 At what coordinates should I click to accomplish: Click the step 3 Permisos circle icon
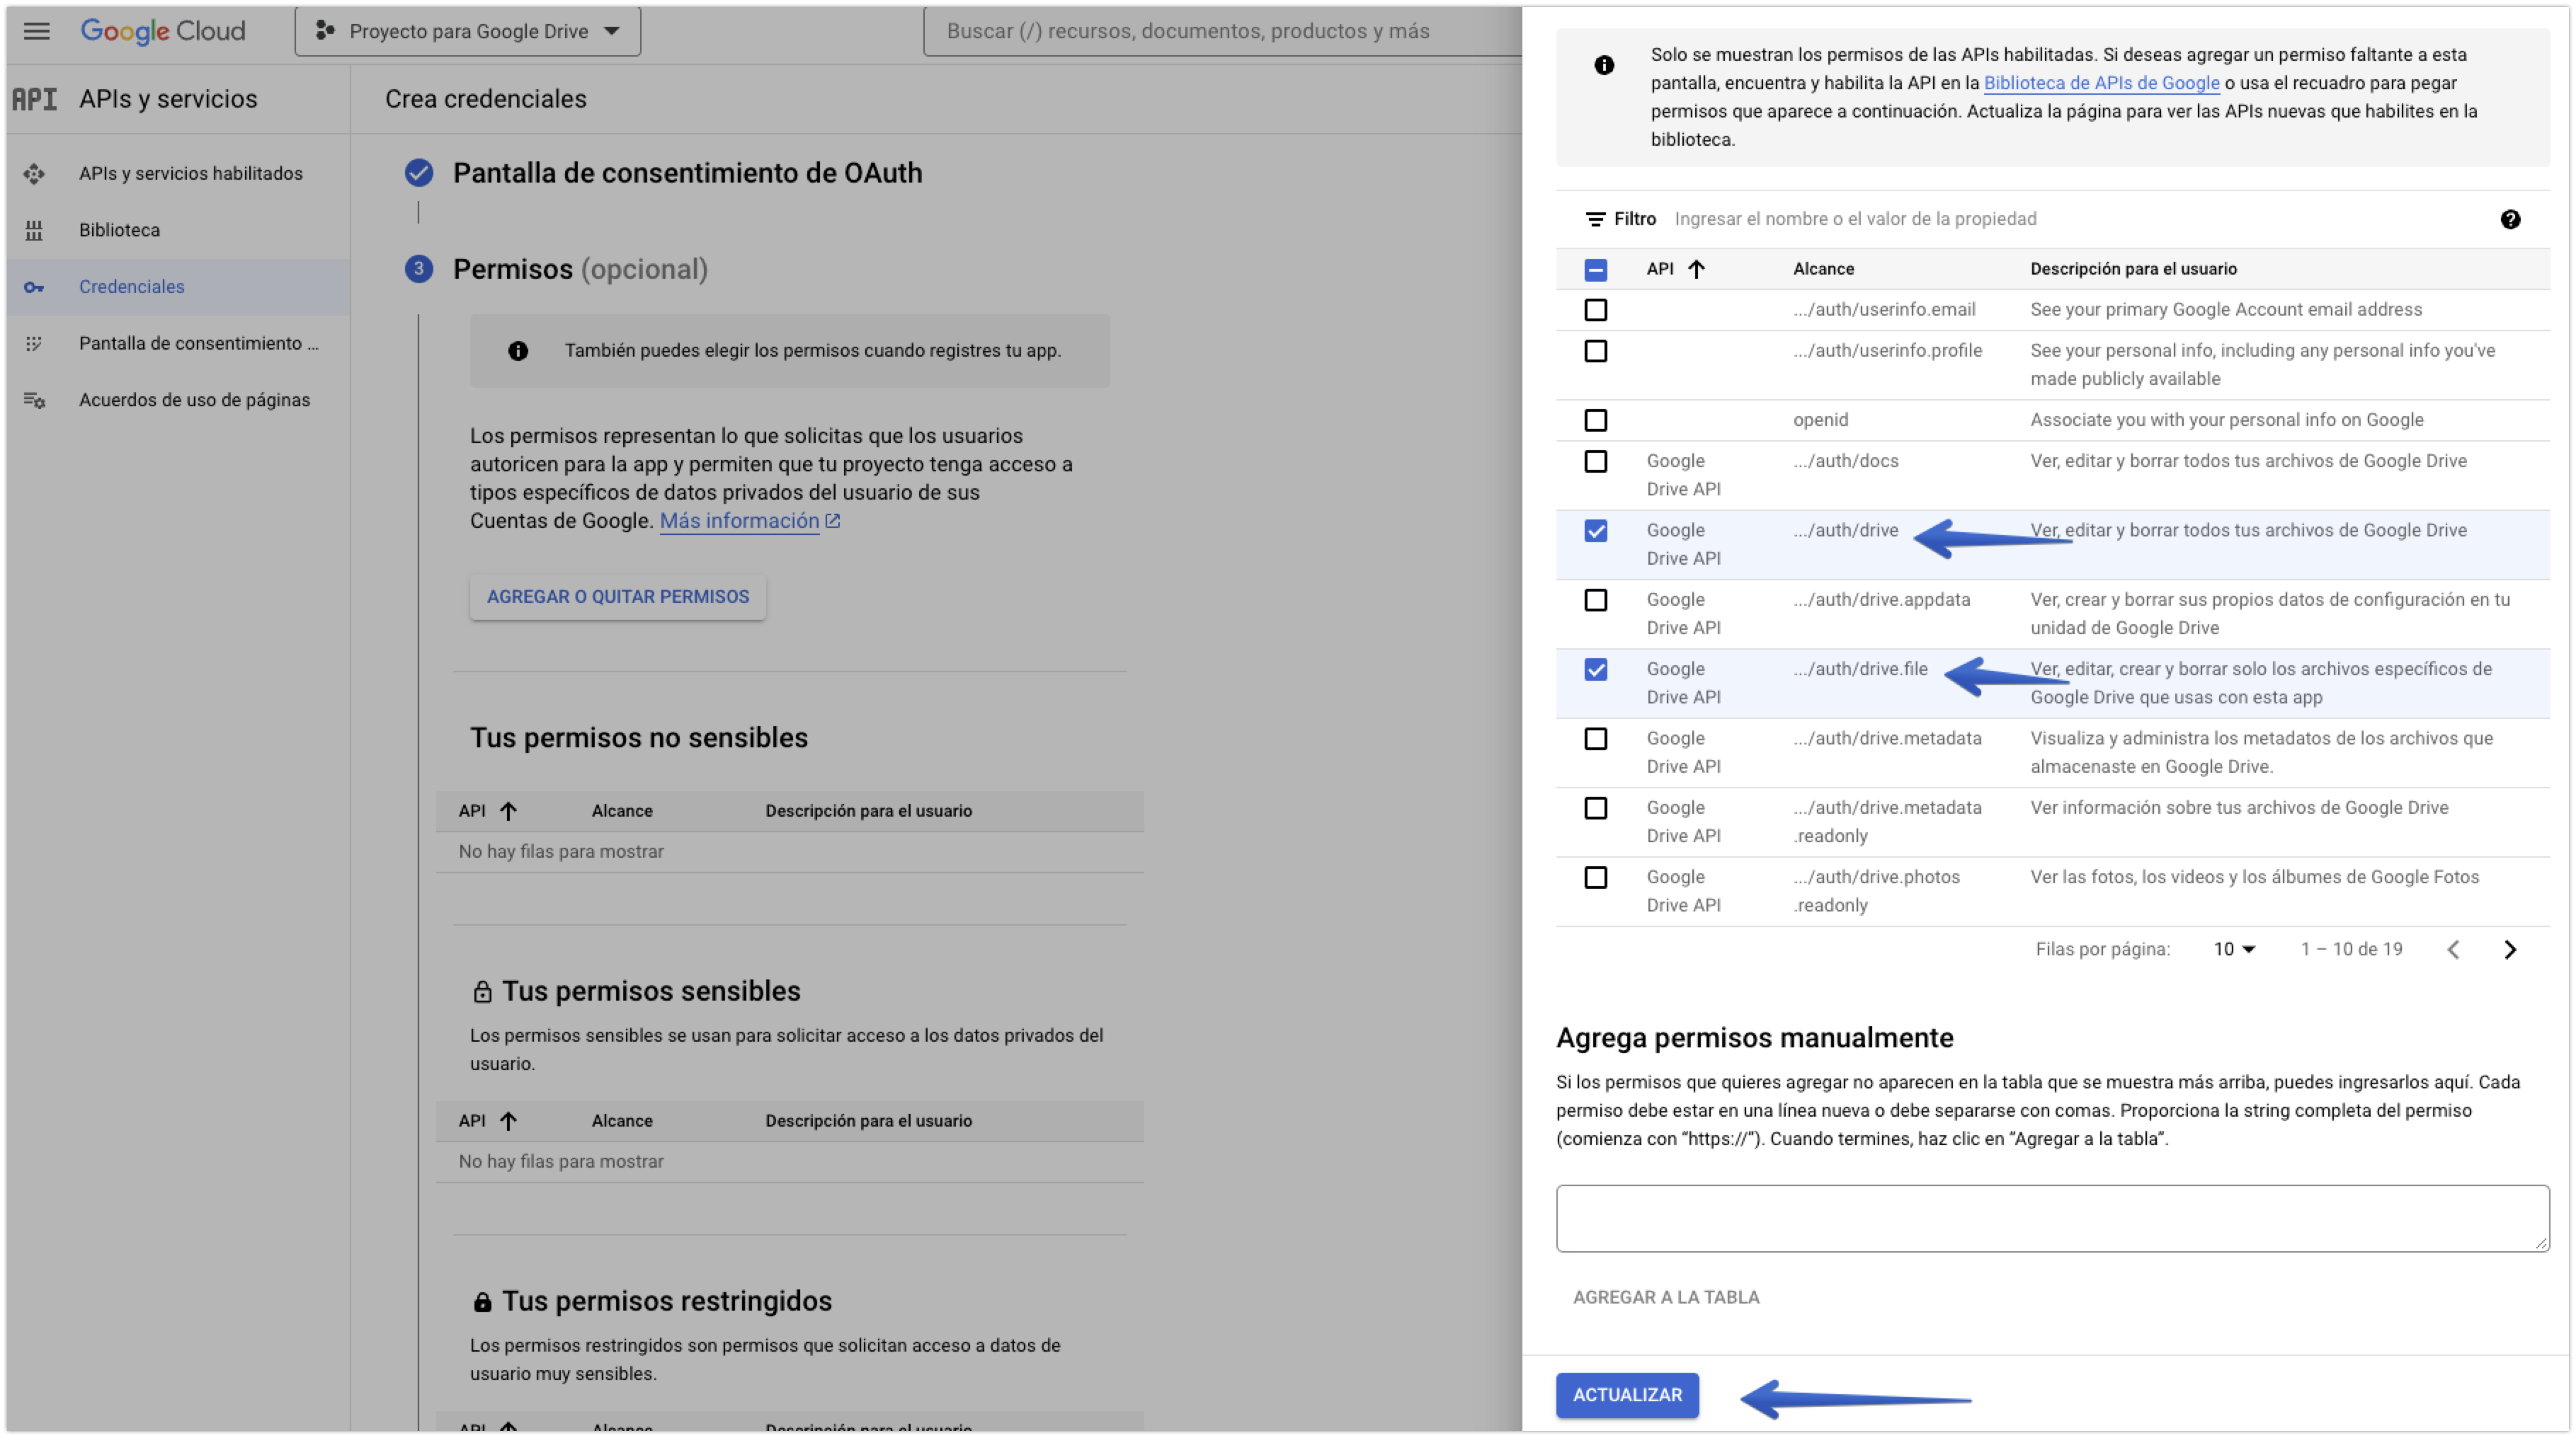click(419, 269)
